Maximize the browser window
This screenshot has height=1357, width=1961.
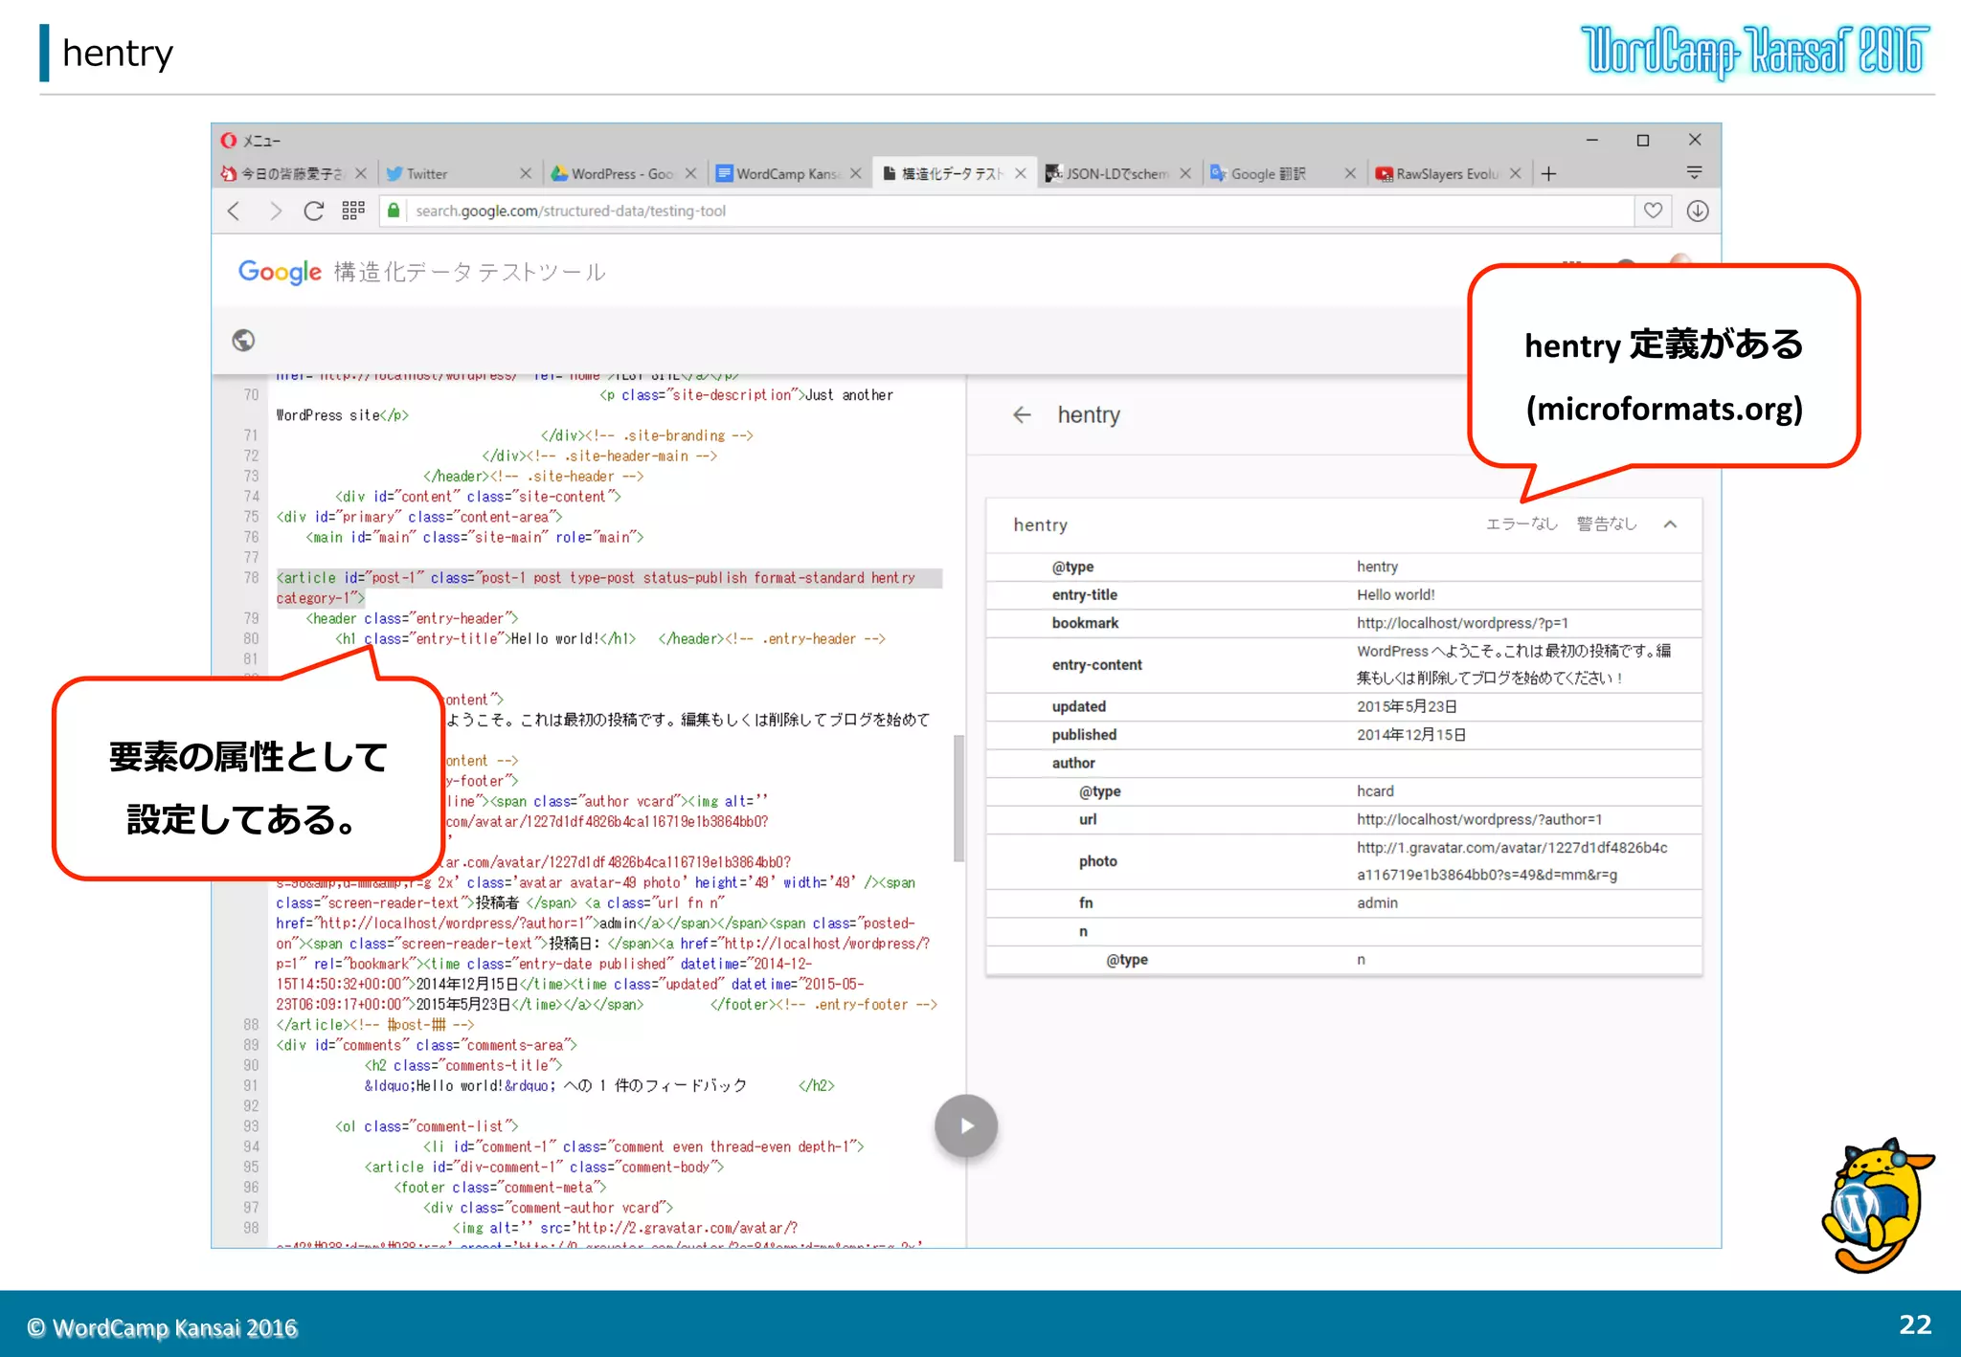click(x=1643, y=140)
